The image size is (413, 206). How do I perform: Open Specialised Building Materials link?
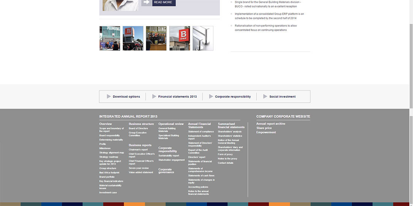(x=169, y=137)
